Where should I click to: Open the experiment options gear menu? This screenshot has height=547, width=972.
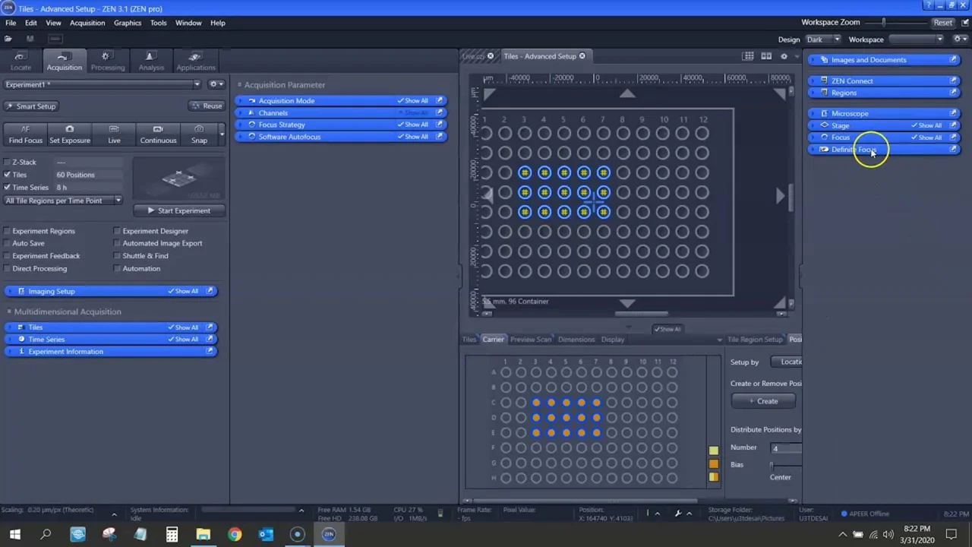215,84
